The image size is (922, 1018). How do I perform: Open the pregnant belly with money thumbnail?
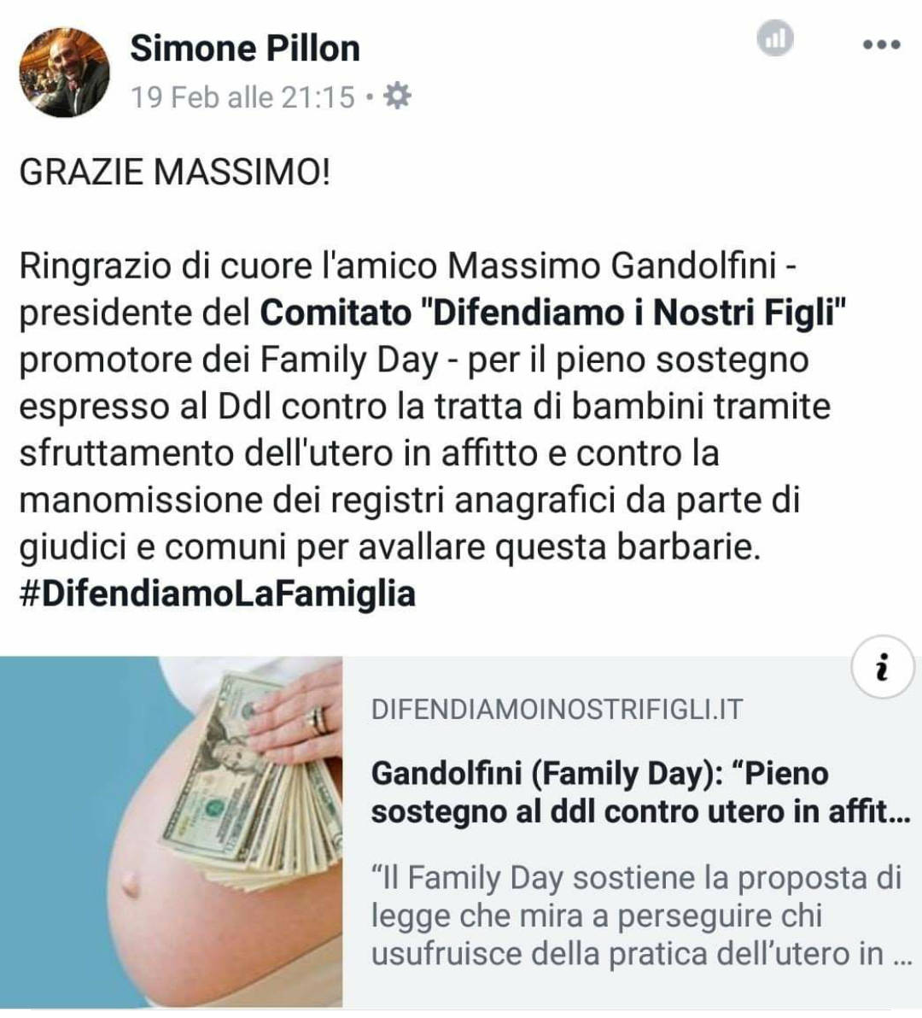(x=172, y=832)
